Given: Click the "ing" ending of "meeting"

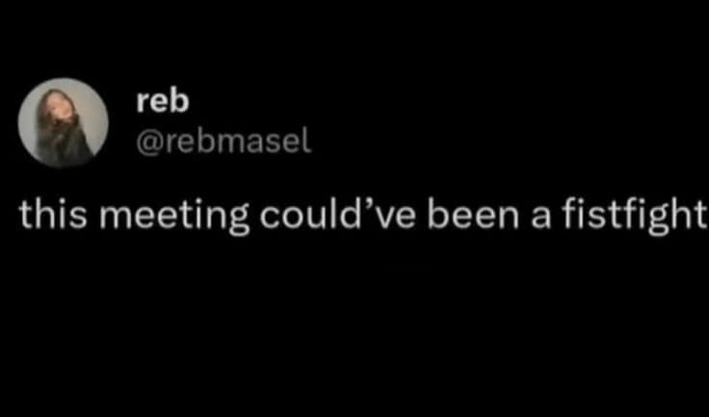Looking at the screenshot, I should point(222,218).
